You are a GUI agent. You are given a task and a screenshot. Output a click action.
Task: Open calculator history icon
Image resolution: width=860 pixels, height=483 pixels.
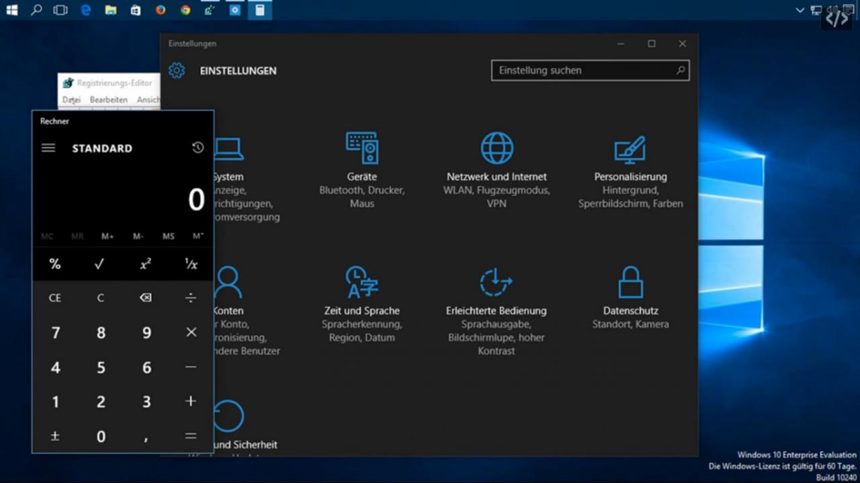tap(198, 148)
